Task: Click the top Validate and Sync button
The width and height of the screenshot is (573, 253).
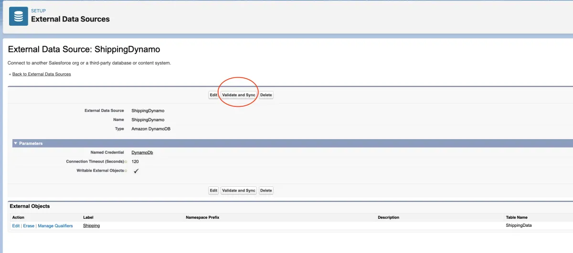Action: tap(239, 95)
